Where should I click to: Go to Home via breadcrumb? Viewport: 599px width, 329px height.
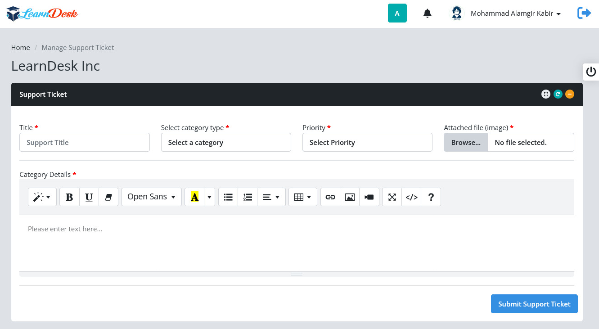tap(21, 47)
